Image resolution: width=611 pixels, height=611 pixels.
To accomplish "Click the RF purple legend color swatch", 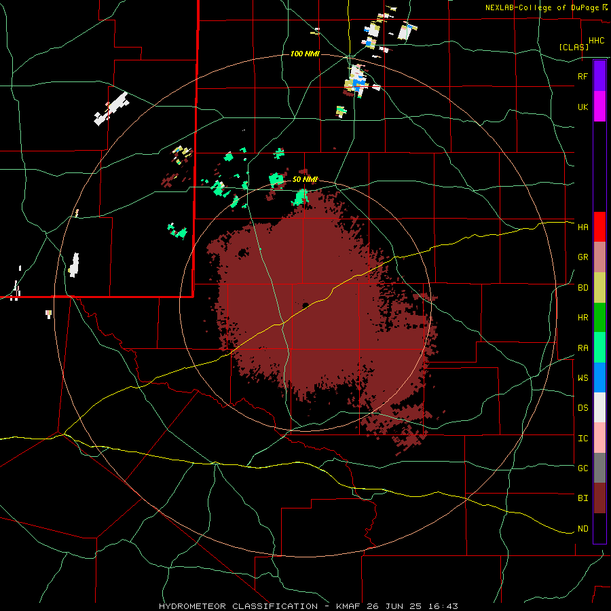I will (599, 76).
